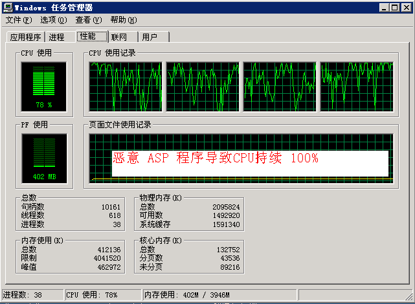Click the PF 使用 gauge showing 402 MB

click(x=43, y=158)
